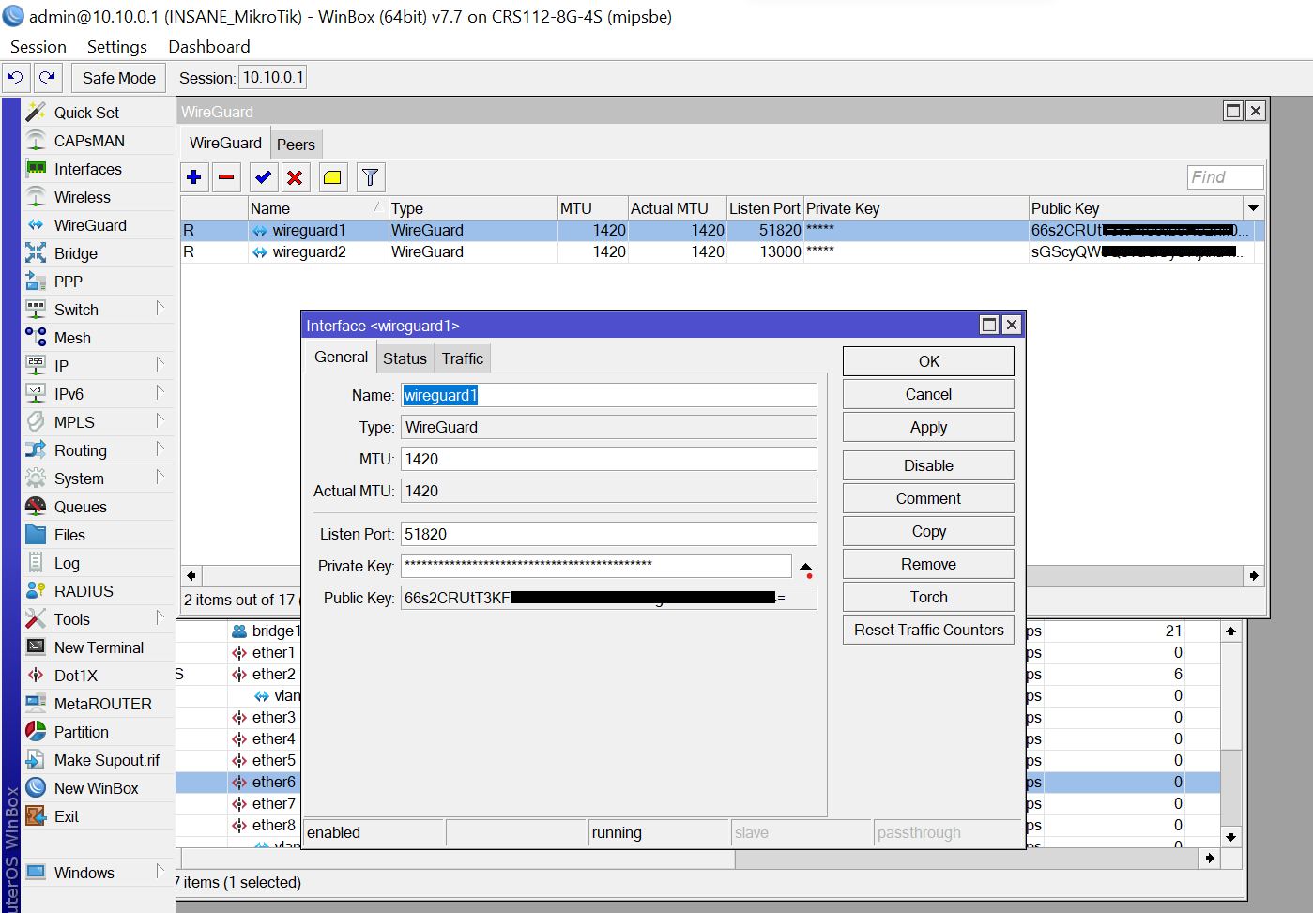Click the Apply button
The image size is (1313, 913).
pyautogui.click(x=928, y=428)
